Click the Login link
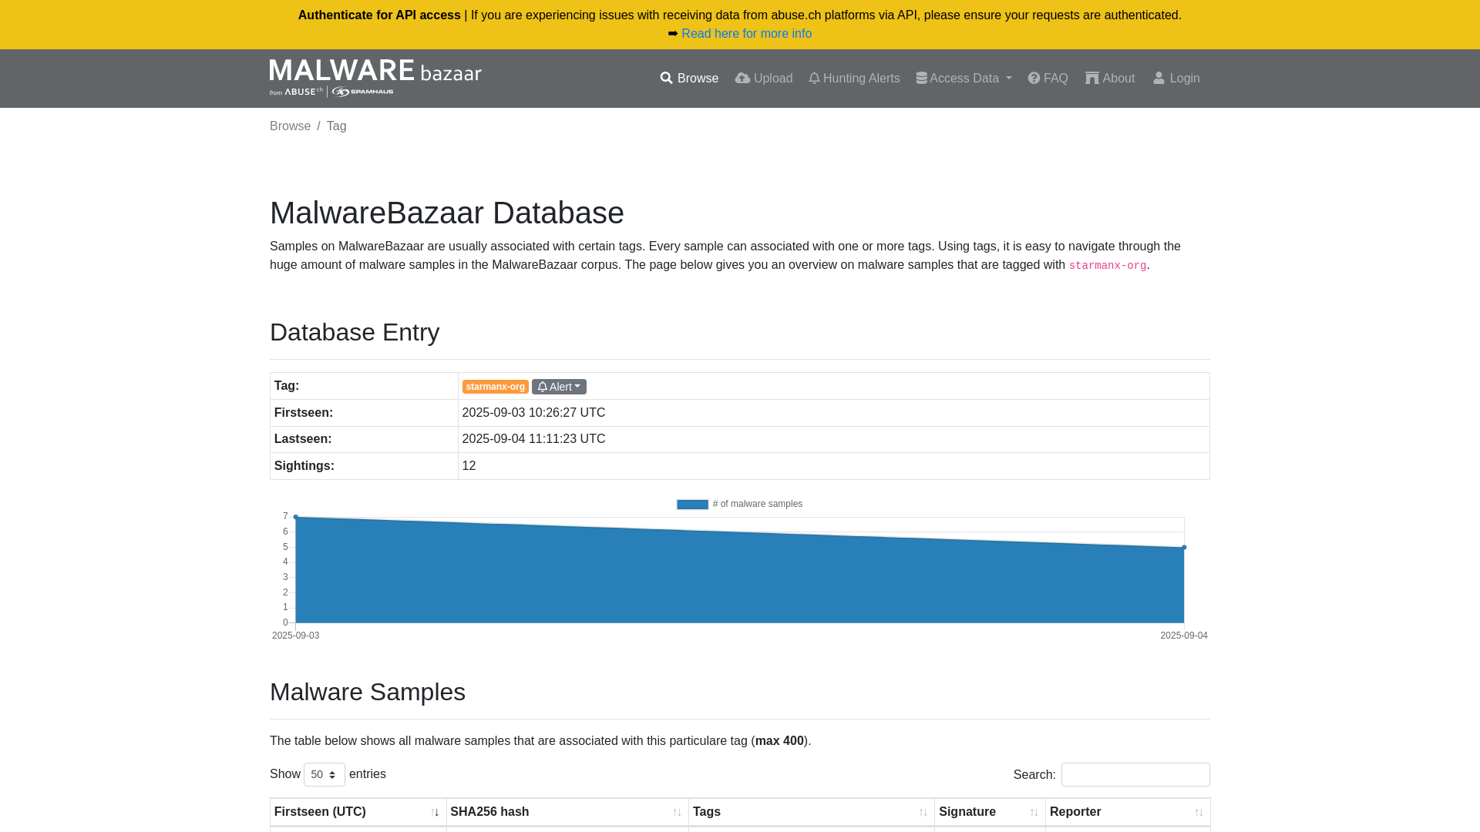1480x832 pixels. [1176, 79]
